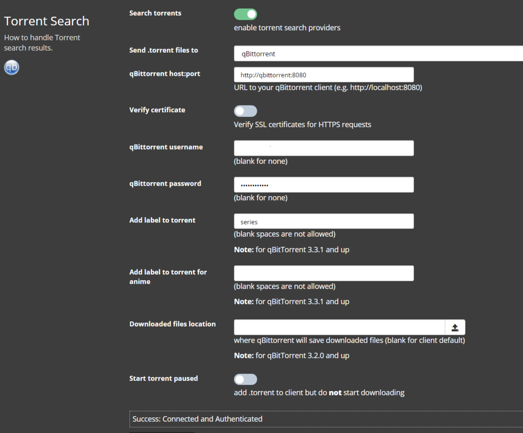Click the qBittorrent host:port field
The image size is (523, 433).
pos(324,75)
